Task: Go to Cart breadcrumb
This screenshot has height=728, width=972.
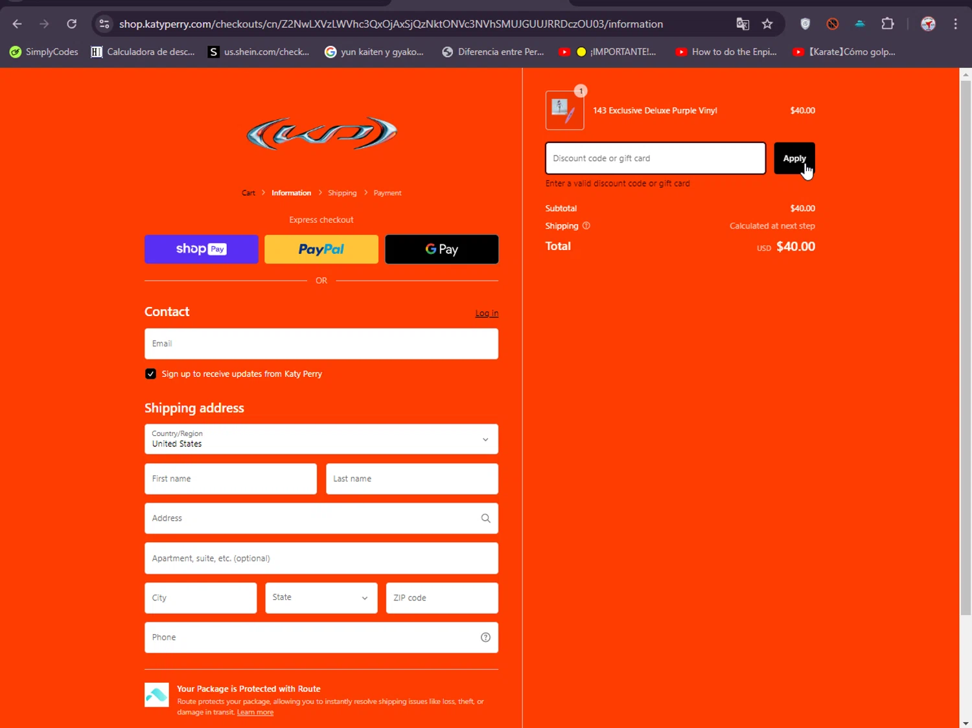Action: click(x=248, y=193)
